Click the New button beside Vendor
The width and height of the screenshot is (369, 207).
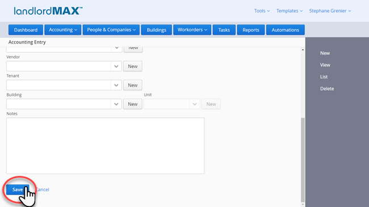click(133, 66)
